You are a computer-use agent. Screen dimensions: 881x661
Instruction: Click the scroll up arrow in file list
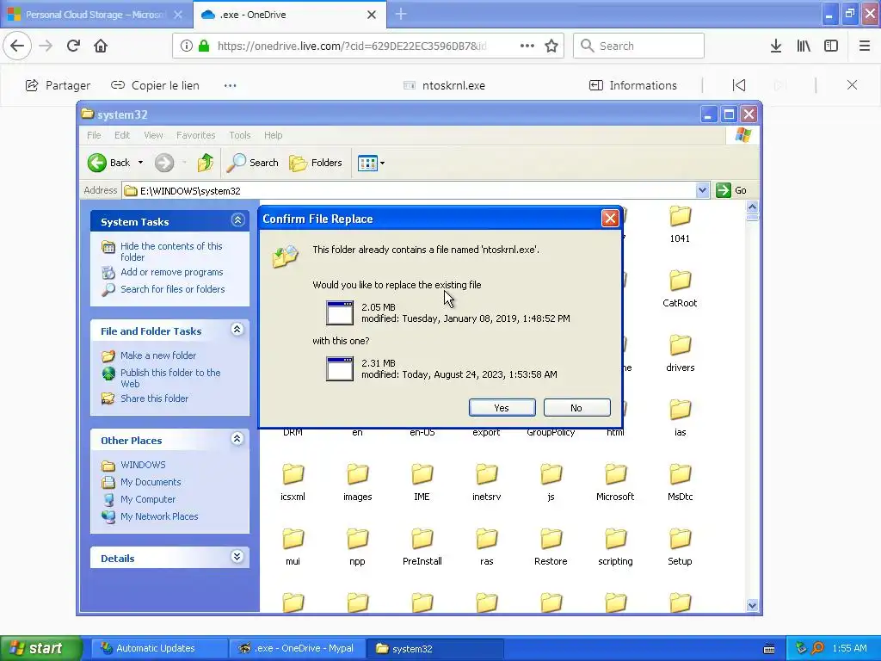(752, 207)
